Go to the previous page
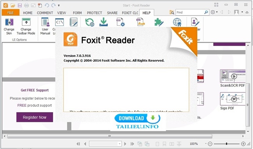Screen dimensions: 253x149 tap(85, 144)
